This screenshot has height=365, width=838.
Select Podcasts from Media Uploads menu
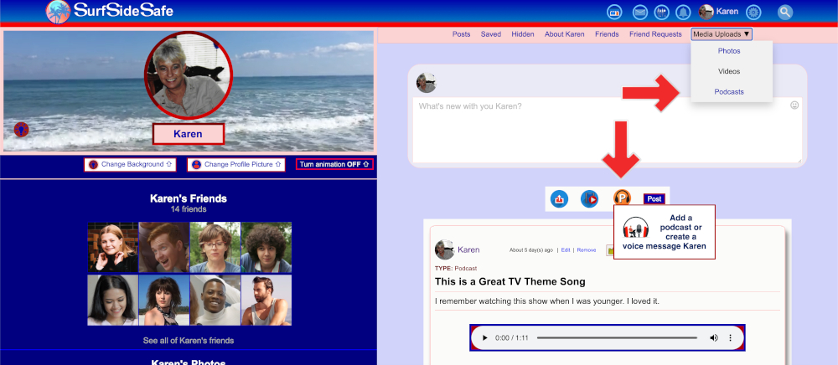[x=729, y=92]
